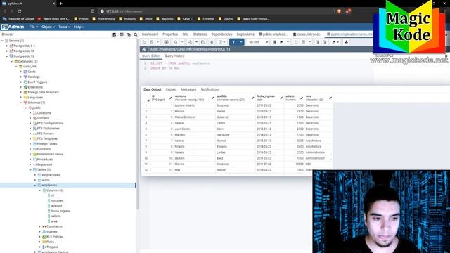This screenshot has width=450, height=253.
Task: Open the Object menu in pgAdmin
Action: click(x=48, y=27)
